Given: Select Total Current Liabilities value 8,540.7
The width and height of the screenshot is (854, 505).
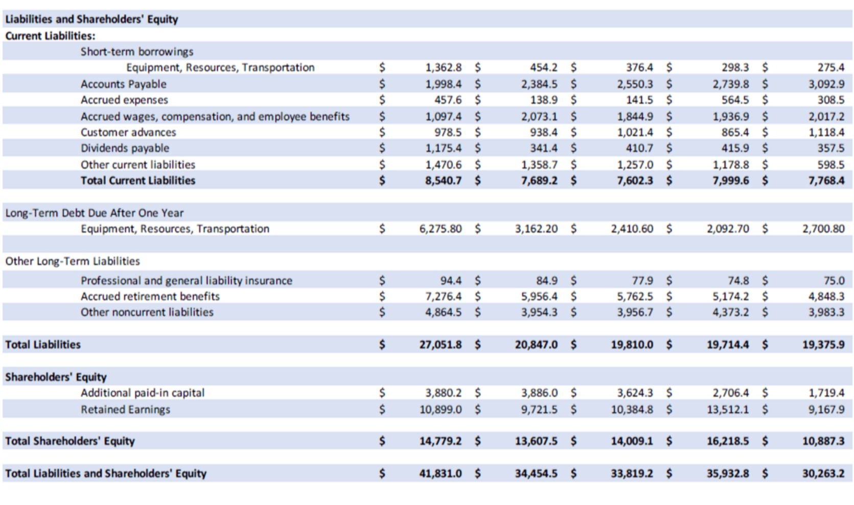Looking at the screenshot, I should click(443, 180).
